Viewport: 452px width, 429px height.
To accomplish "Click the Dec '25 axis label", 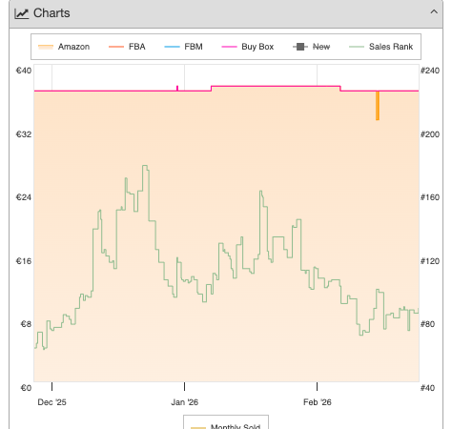I will [x=51, y=402].
